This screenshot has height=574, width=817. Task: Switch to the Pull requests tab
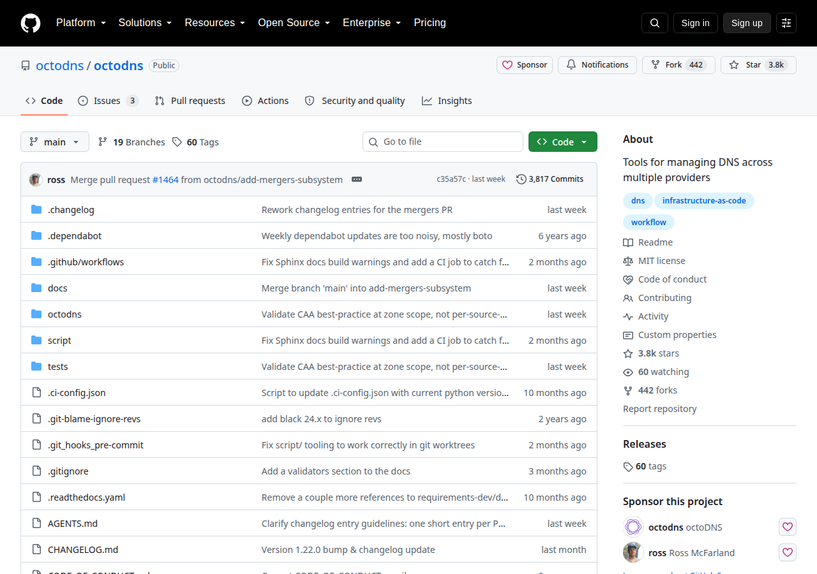coord(190,101)
